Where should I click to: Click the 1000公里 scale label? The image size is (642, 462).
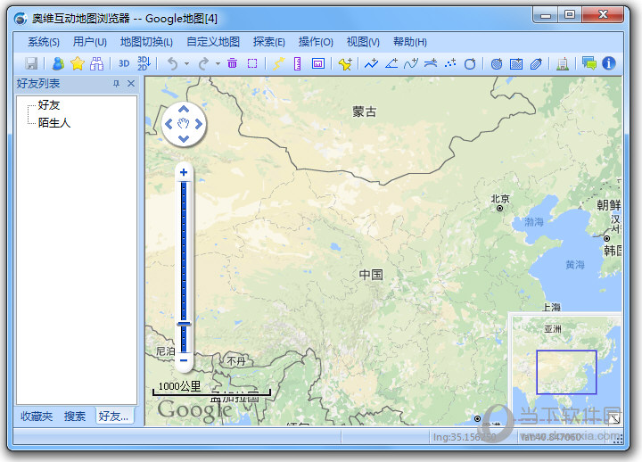(x=180, y=386)
